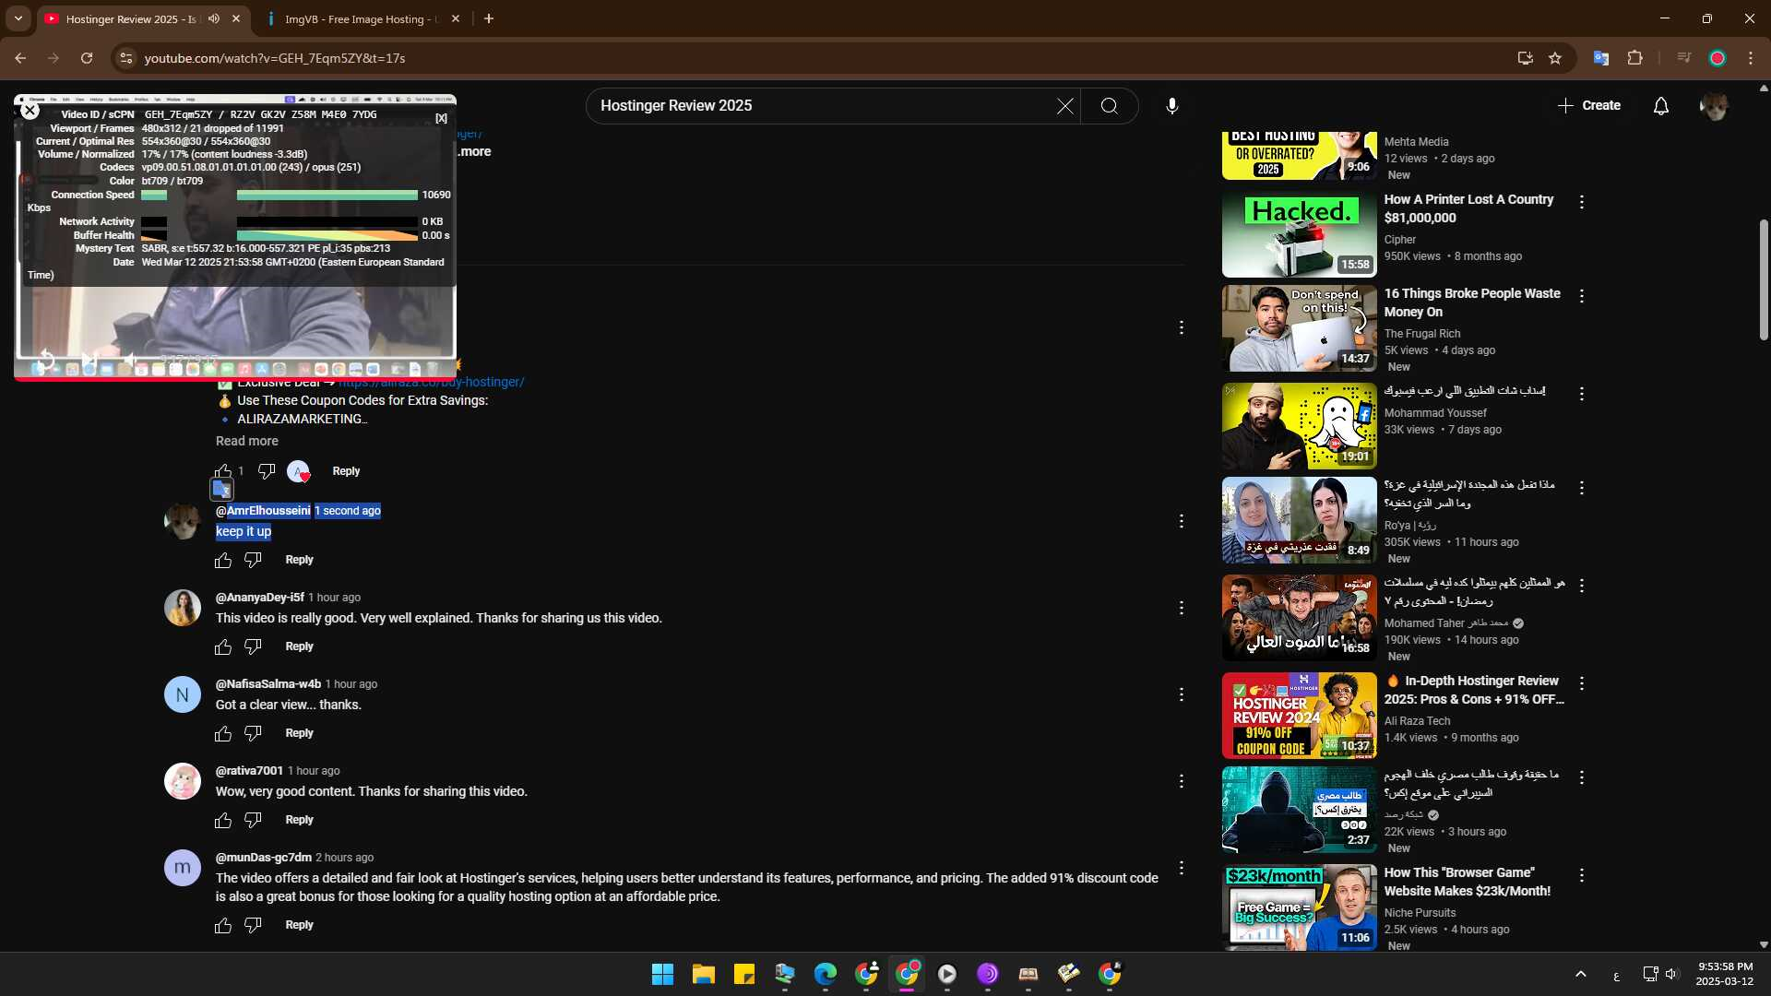The height and width of the screenshot is (996, 1771).
Task: Reply to the pinned coupon comment
Action: pos(346,471)
